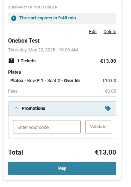Click the ticket icon beside 1 Tickets
Screen dimensions: 131x187
[x=11, y=61]
